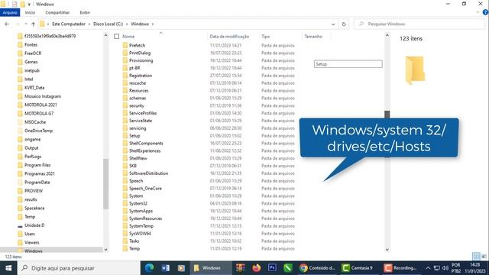Expand Este Computador breadcrumb chevron

coord(89,24)
